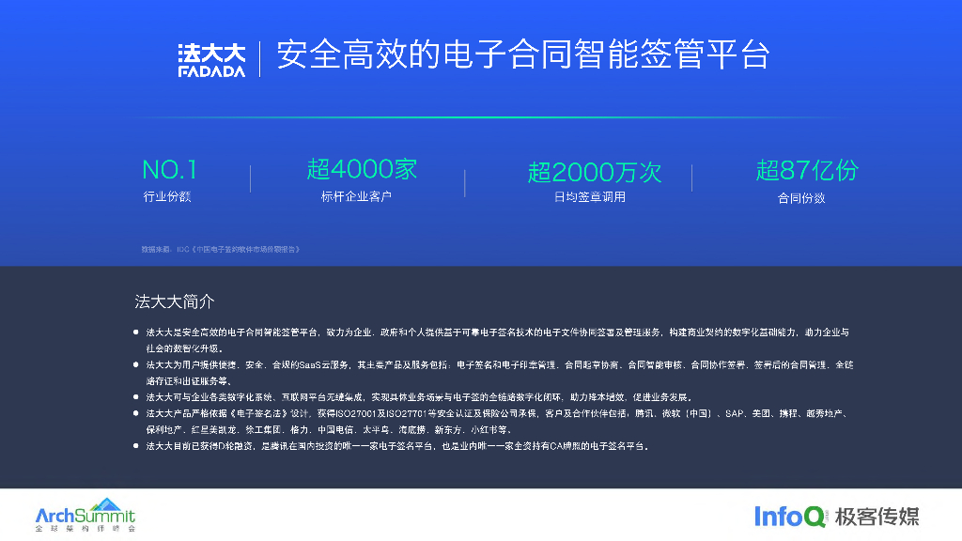Click the line starting 保利地产、红星美凯龙
The height and width of the screenshot is (541, 962).
click(x=331, y=430)
